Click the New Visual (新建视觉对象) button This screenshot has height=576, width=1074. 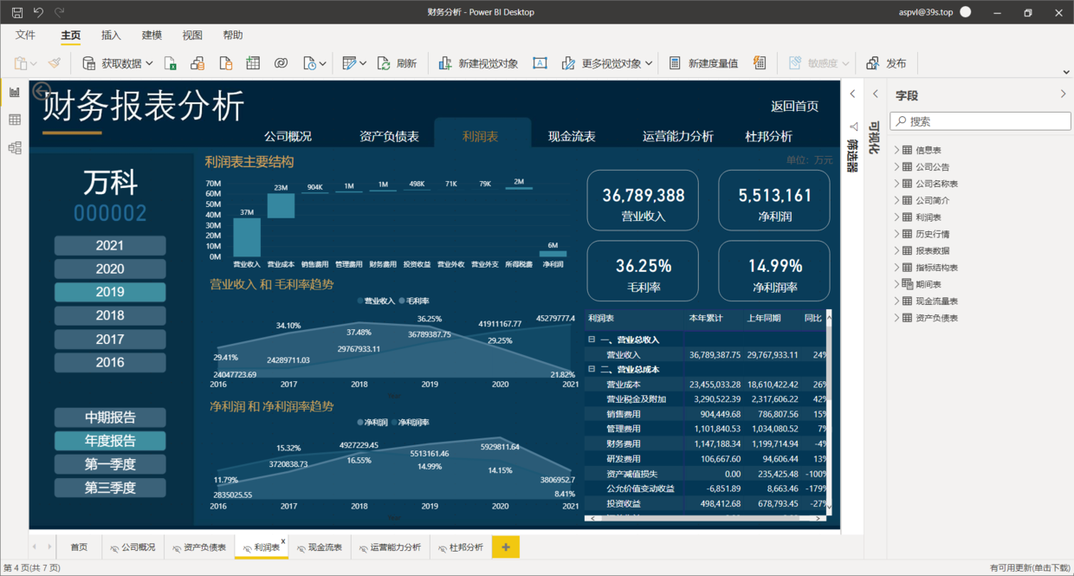point(478,63)
